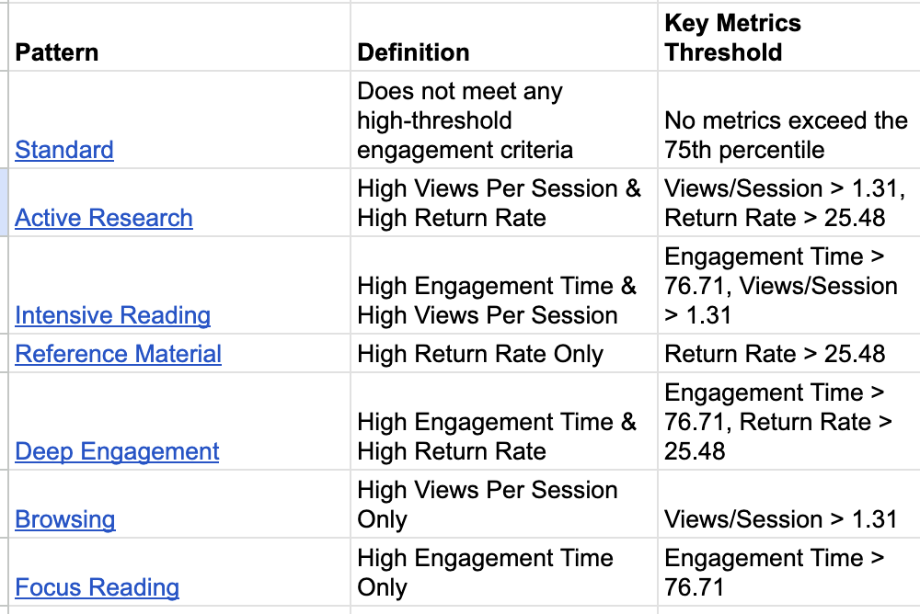
Task: Click the Focus Reading threshold 'Engagement Time > 76.71' cell
Action: (774, 573)
